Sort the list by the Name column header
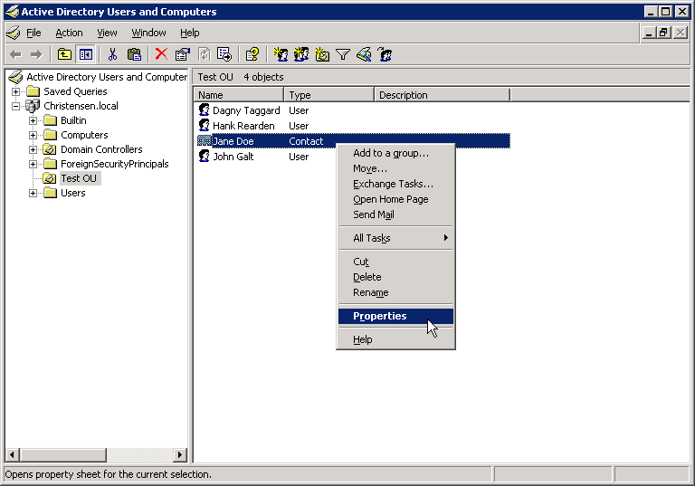Viewport: 695px width, 486px height. 239,95
